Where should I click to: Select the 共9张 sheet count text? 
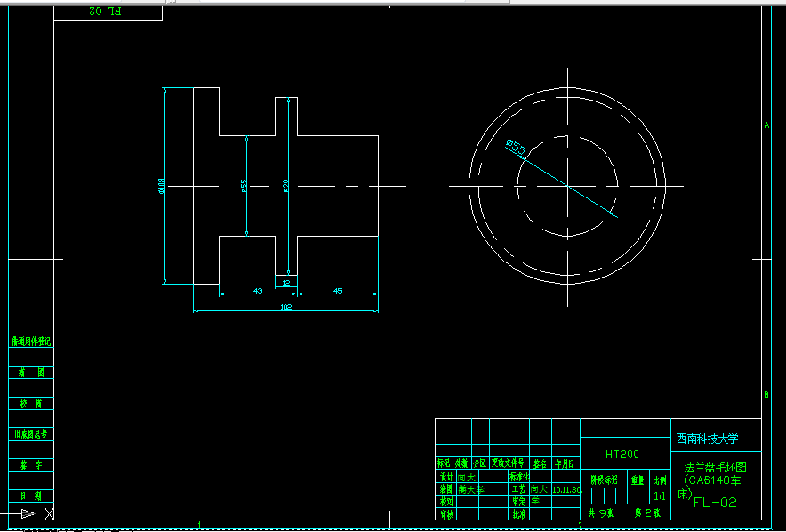click(599, 513)
